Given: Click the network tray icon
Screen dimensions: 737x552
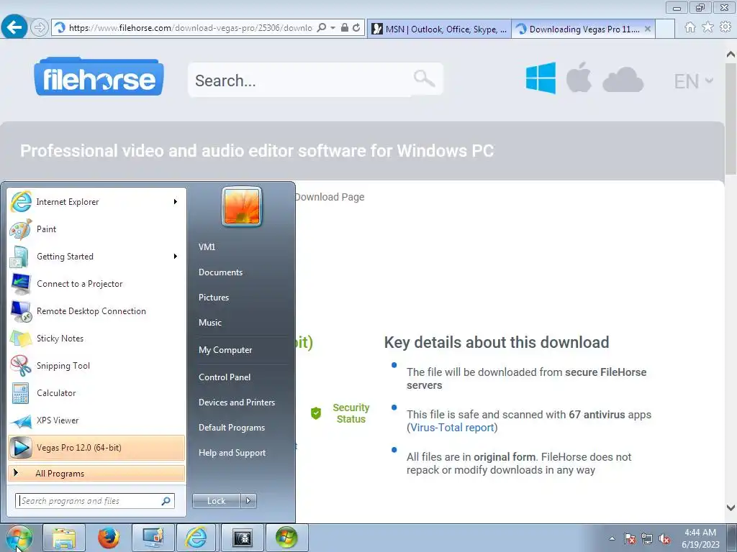Looking at the screenshot, I should coord(647,539).
